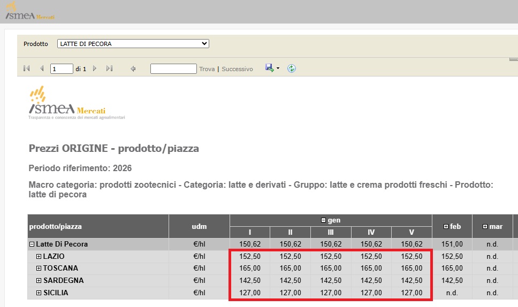
Task: Expand the SARDEGNA row
Action: (39, 281)
